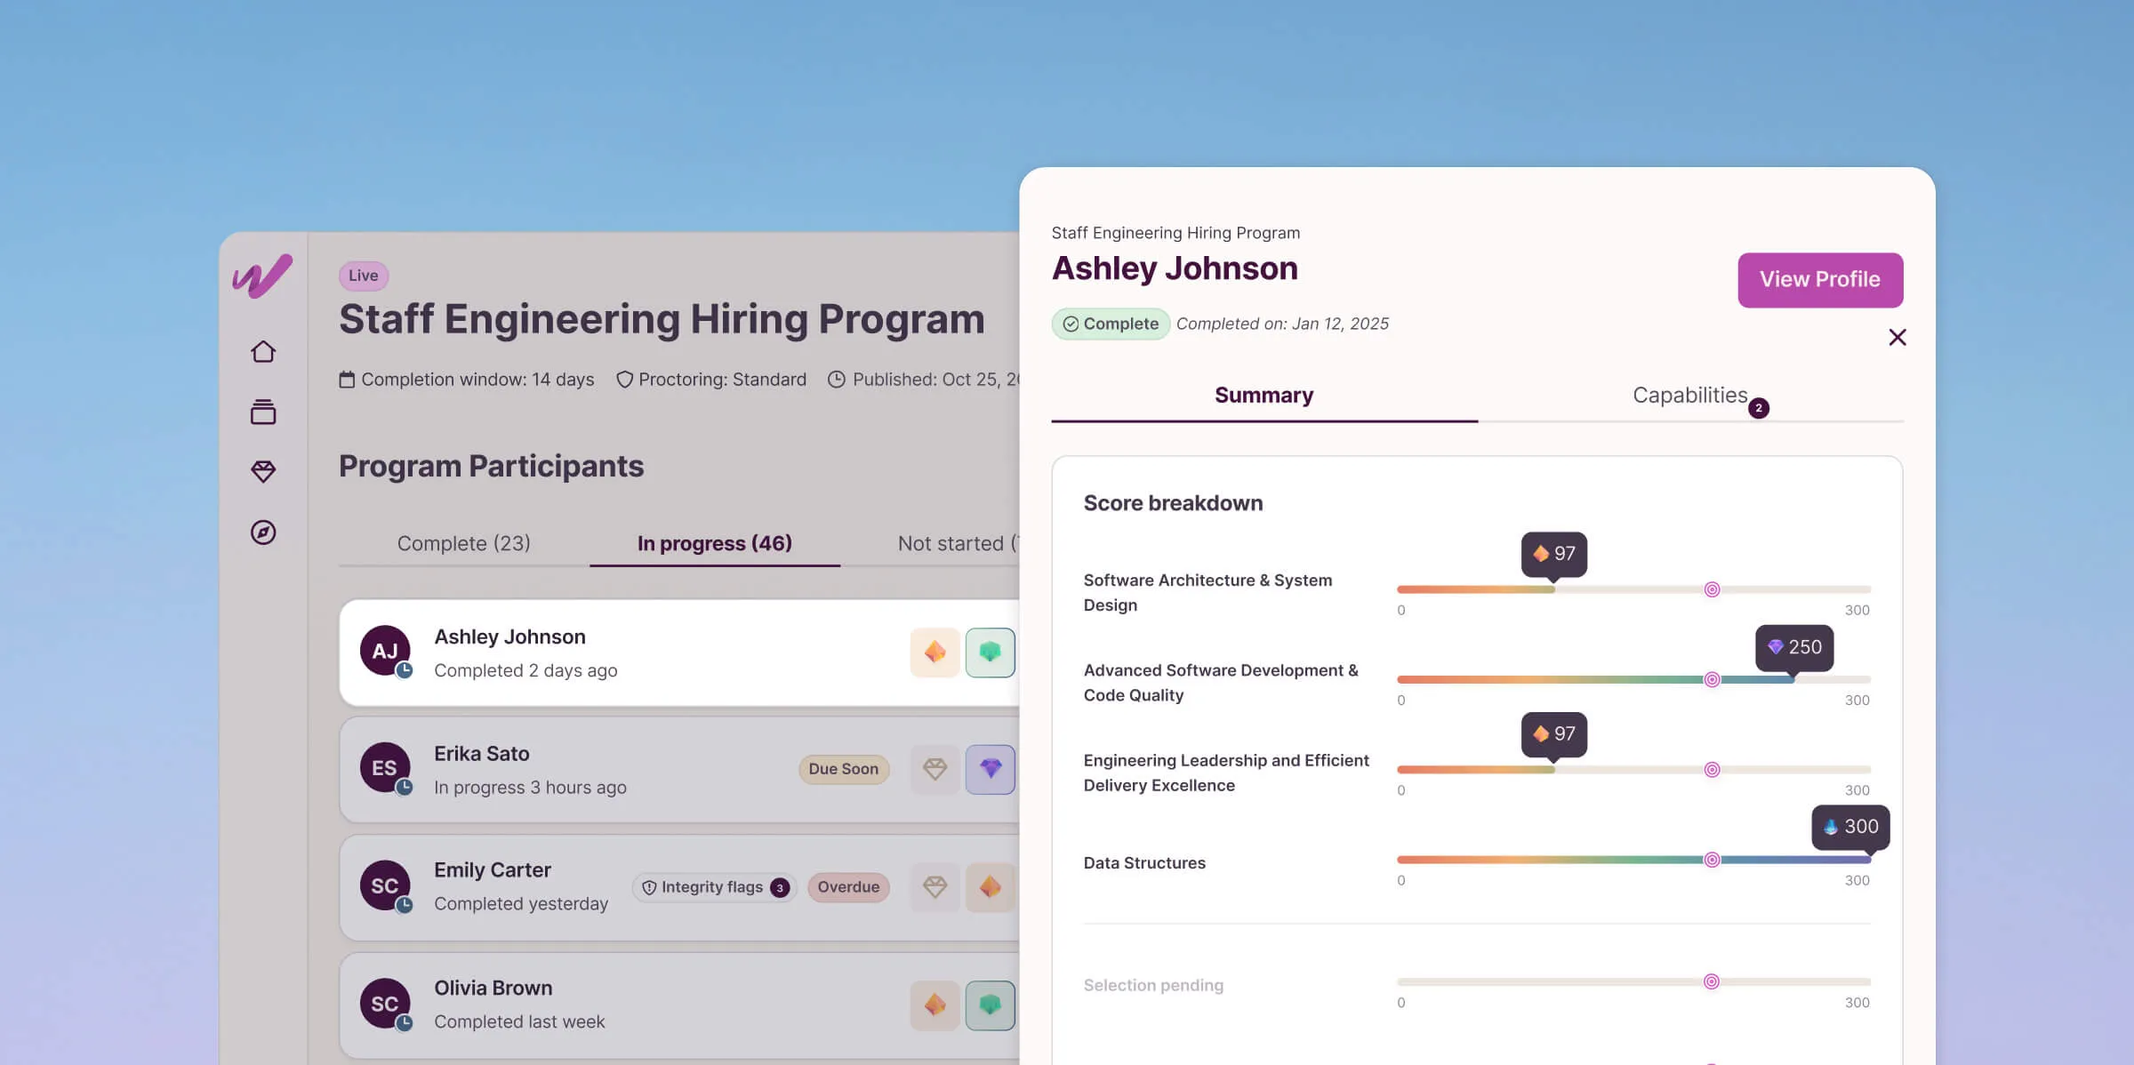
Task: Click the ES avatar for Erika Sato
Action: [385, 768]
